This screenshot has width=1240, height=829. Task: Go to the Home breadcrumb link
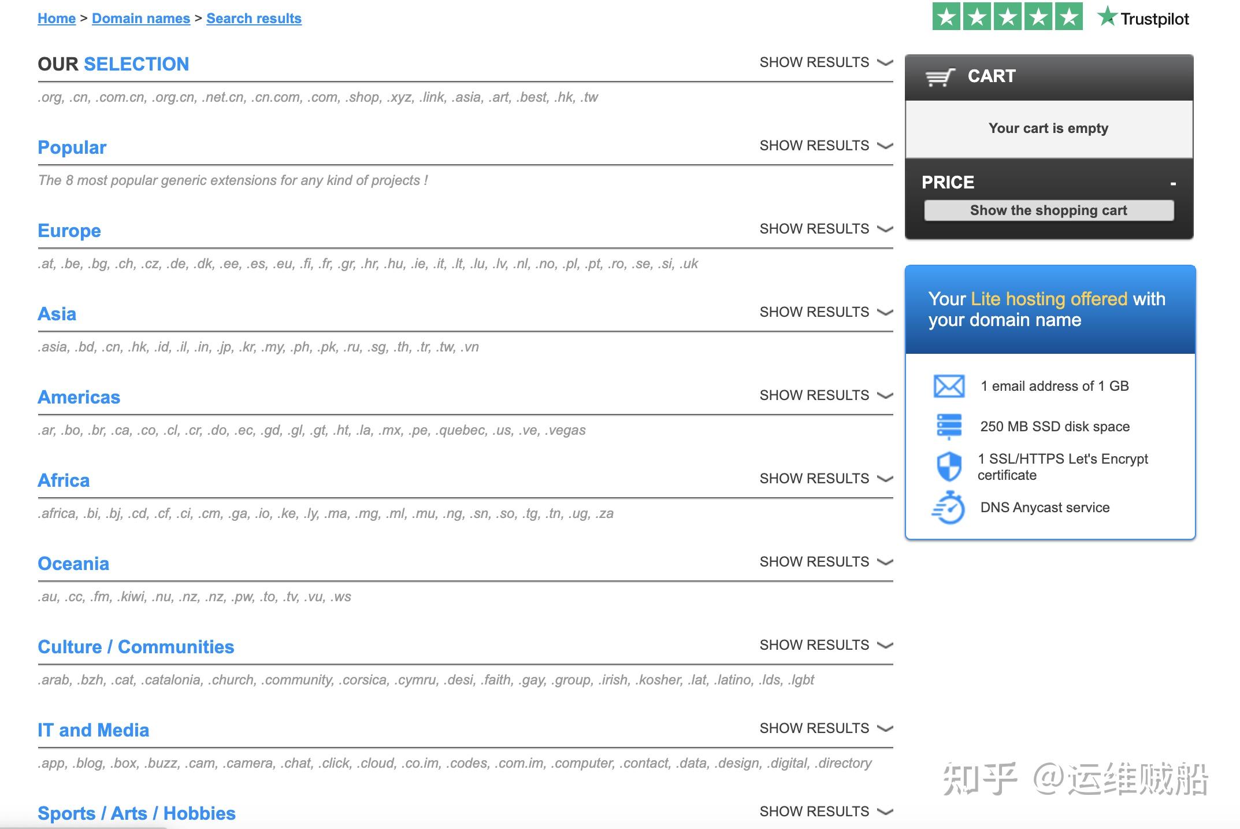point(57,18)
